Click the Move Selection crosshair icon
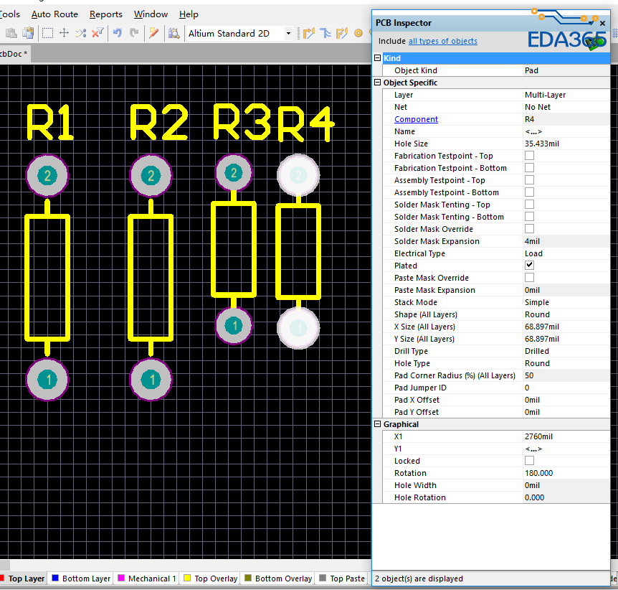Image resolution: width=618 pixels, height=590 pixels. coord(64,33)
